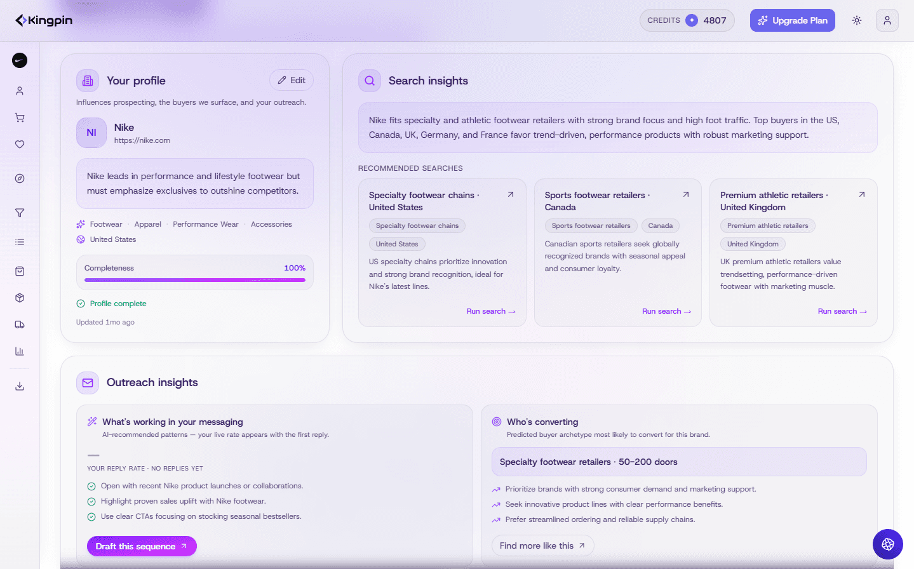Click the Specialty footwear chains tag
The image size is (914, 569).
417,225
